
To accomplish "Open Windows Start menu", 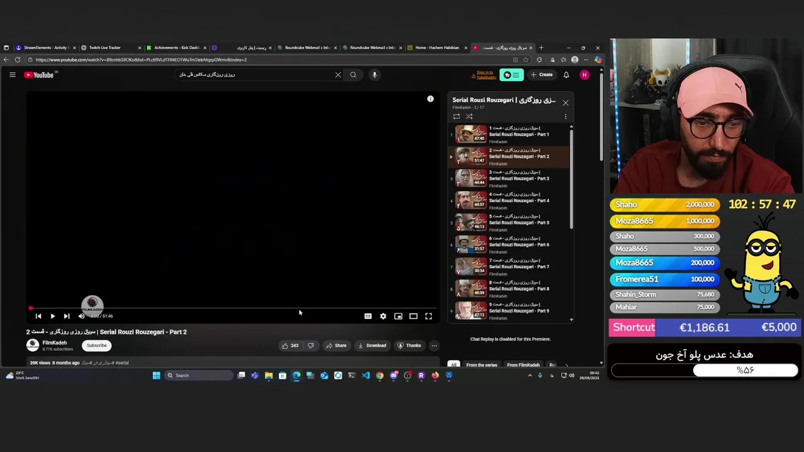I will tap(156, 375).
